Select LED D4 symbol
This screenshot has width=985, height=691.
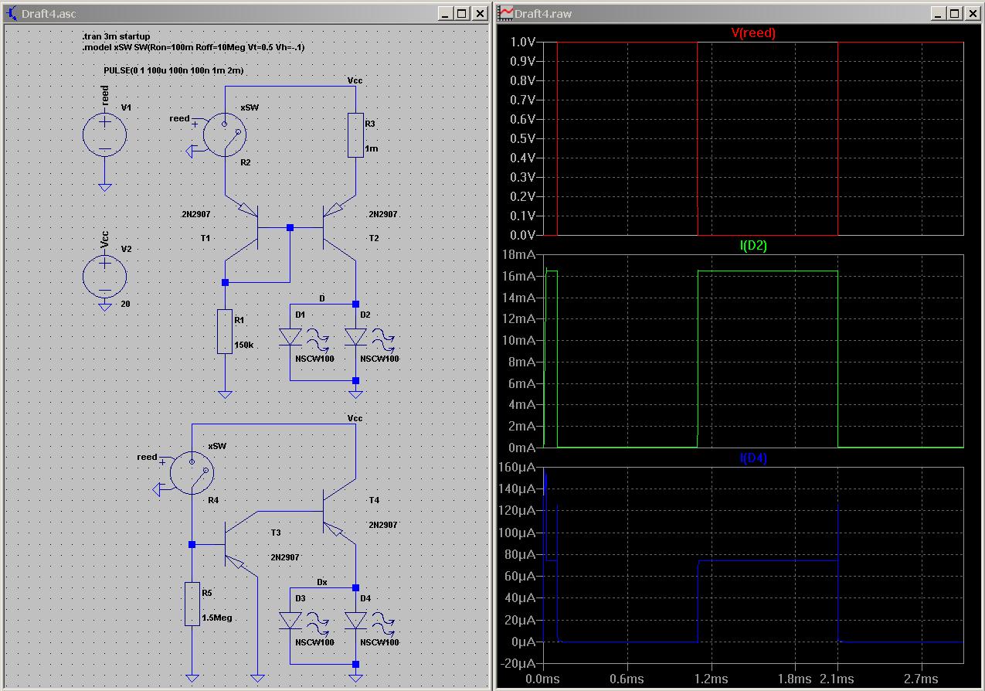355,620
